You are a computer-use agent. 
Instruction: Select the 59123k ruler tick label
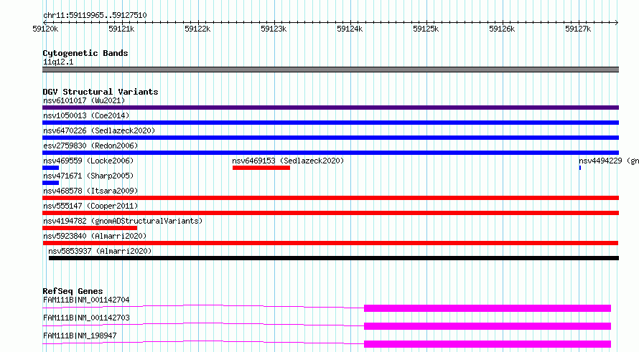tap(274, 29)
